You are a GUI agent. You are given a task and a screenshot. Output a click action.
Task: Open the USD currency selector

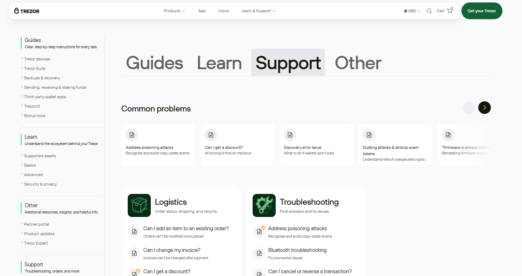pyautogui.click(x=412, y=11)
